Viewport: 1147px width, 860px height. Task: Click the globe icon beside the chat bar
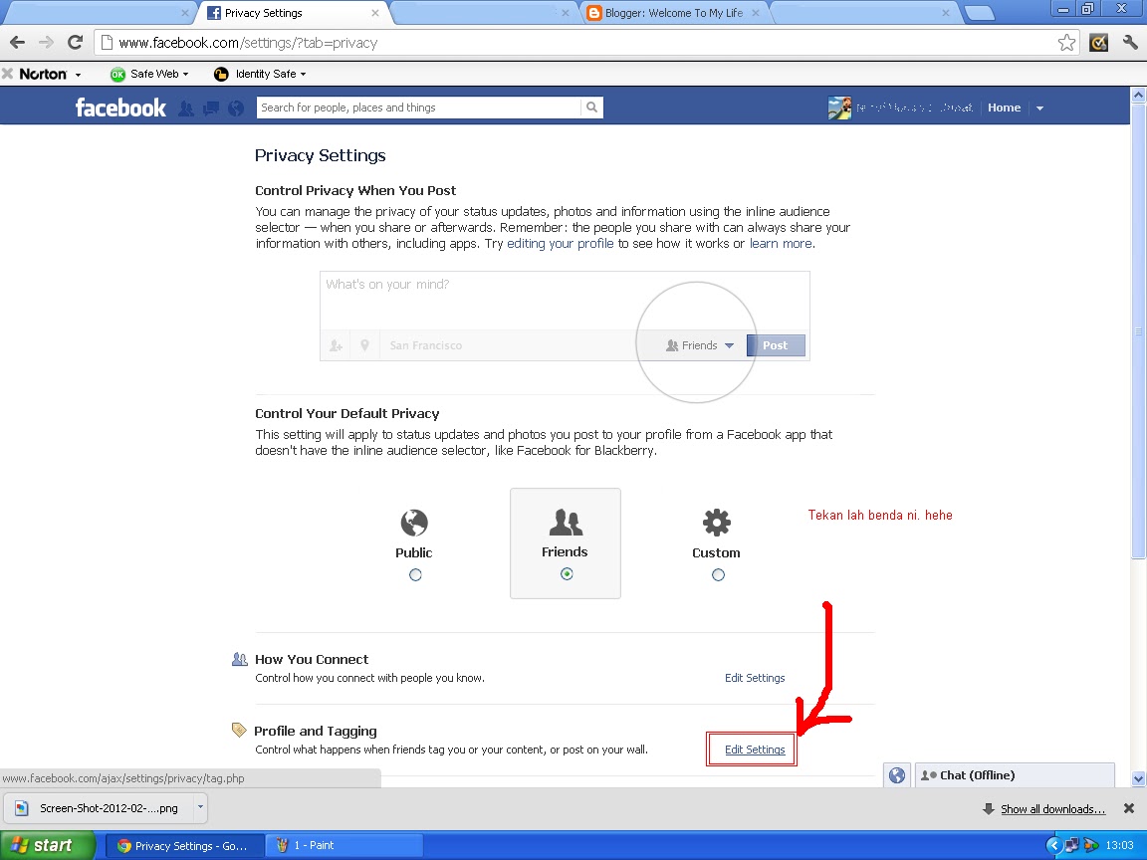point(897,775)
